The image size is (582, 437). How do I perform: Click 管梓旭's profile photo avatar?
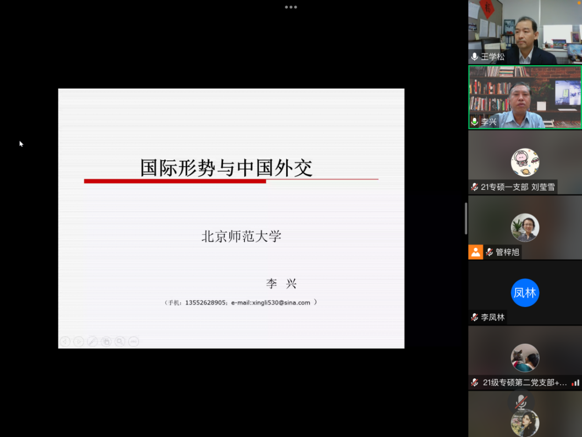click(x=525, y=227)
